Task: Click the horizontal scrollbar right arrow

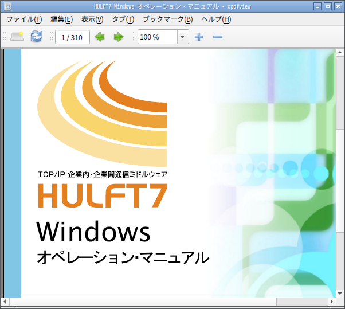Action: click(332, 302)
